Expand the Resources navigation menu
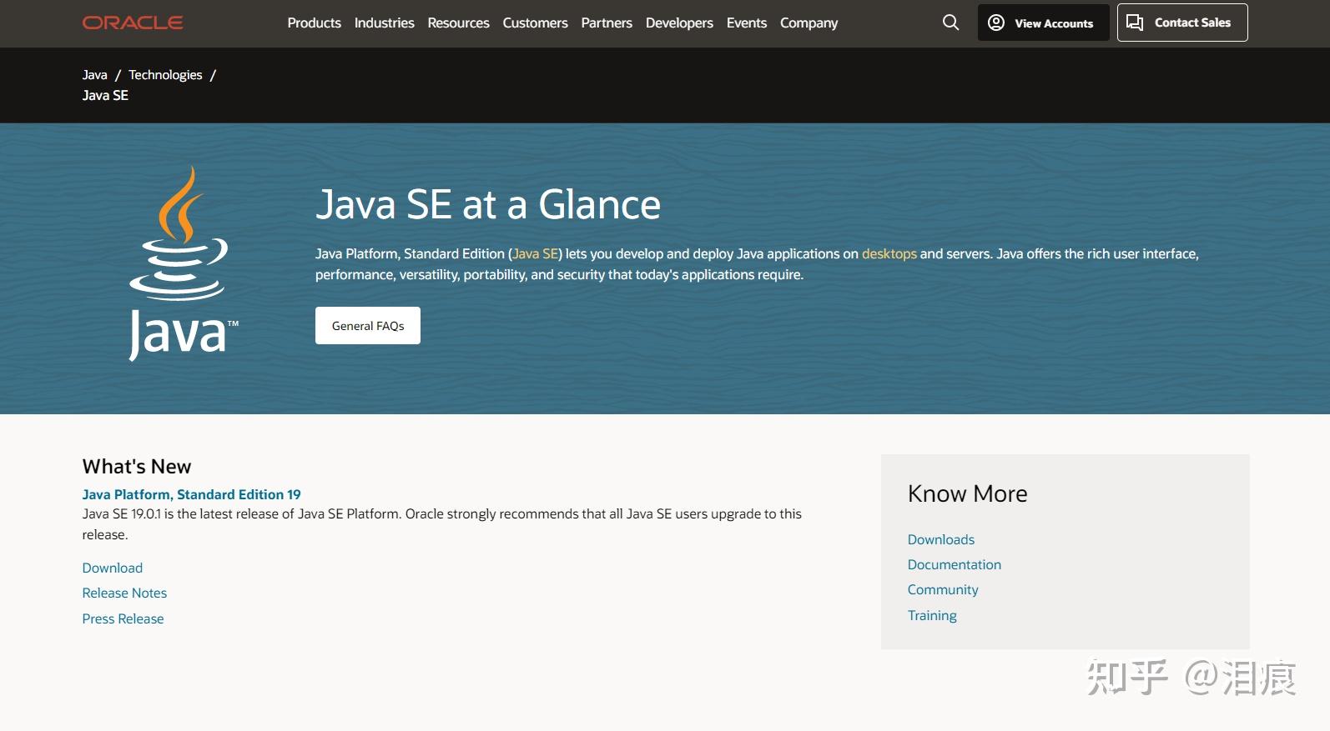Viewport: 1330px width, 731px height. point(458,23)
